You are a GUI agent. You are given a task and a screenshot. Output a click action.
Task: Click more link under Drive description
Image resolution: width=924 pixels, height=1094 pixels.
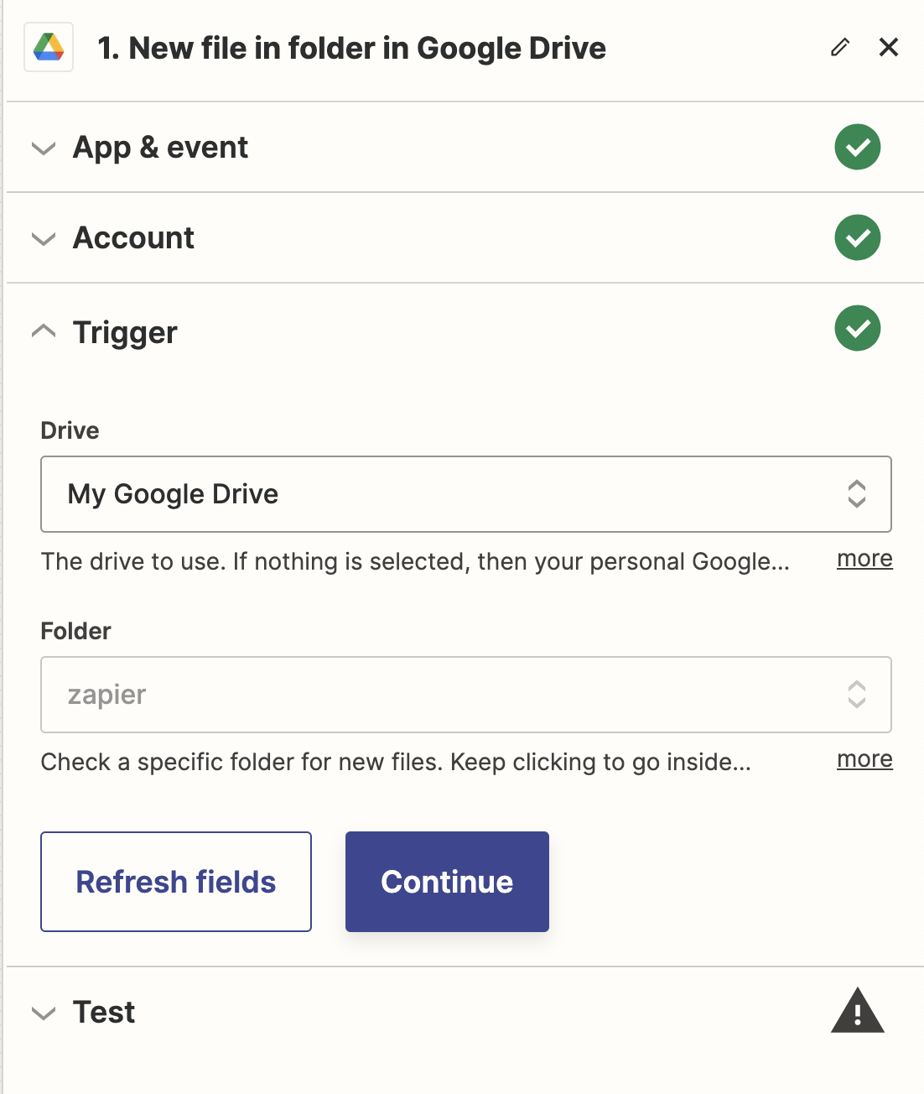click(864, 559)
